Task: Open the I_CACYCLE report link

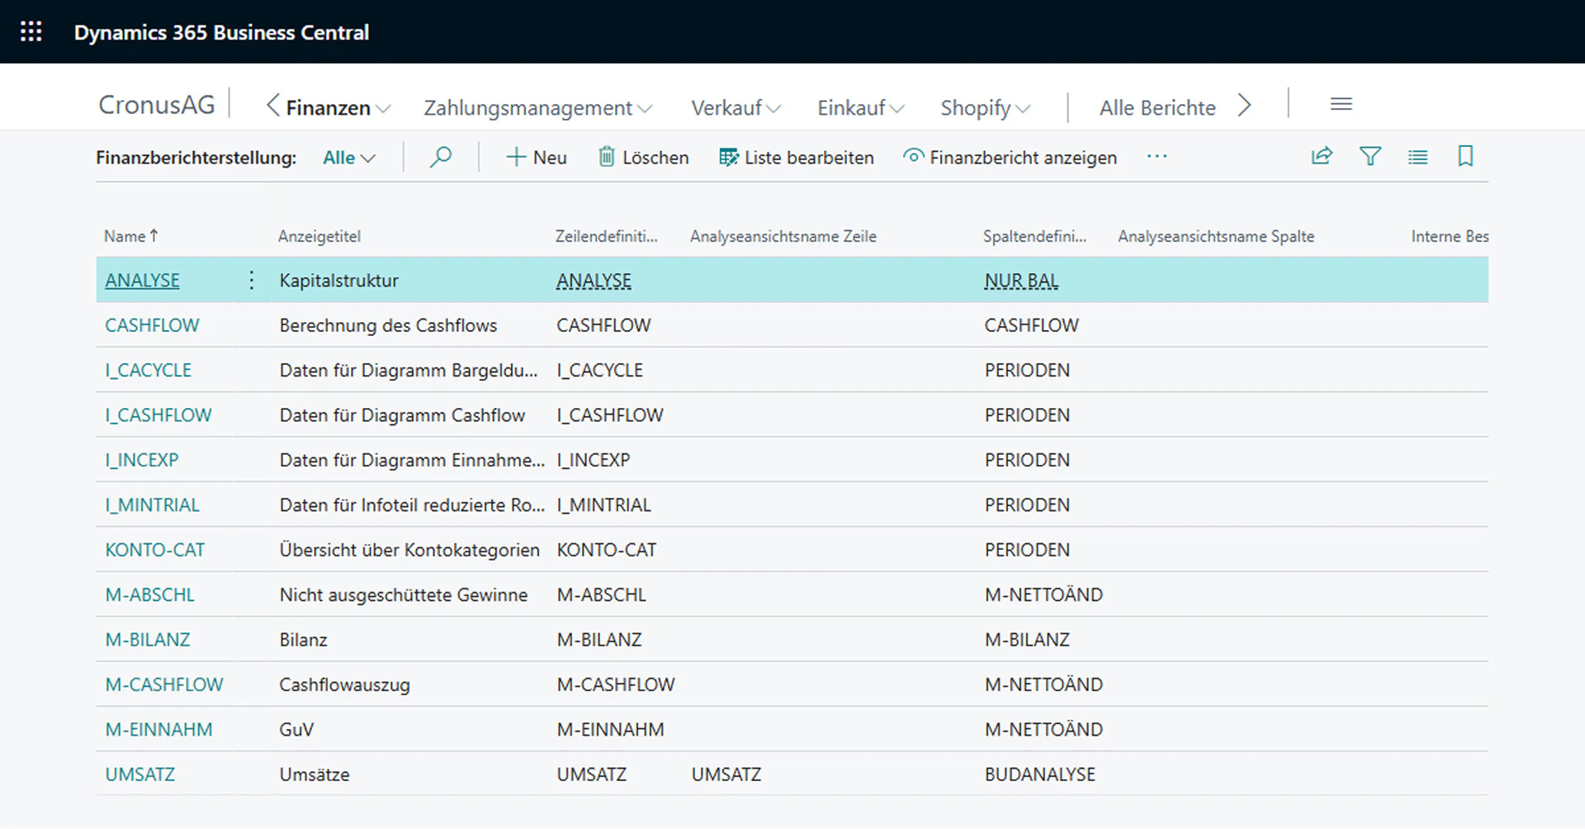Action: [x=148, y=370]
